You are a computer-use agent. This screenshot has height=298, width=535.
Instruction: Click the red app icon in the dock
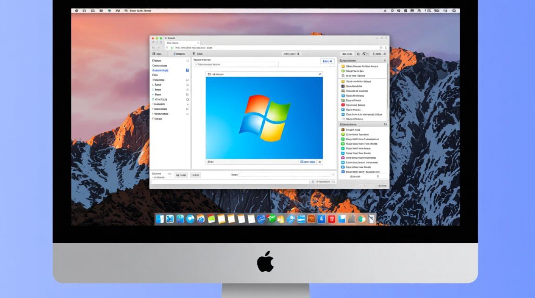click(x=331, y=219)
